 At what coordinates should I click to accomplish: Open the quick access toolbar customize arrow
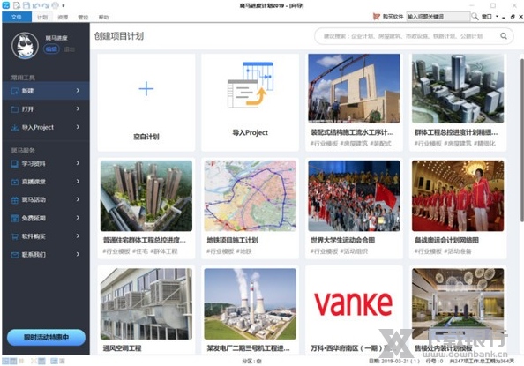[x=64, y=5]
